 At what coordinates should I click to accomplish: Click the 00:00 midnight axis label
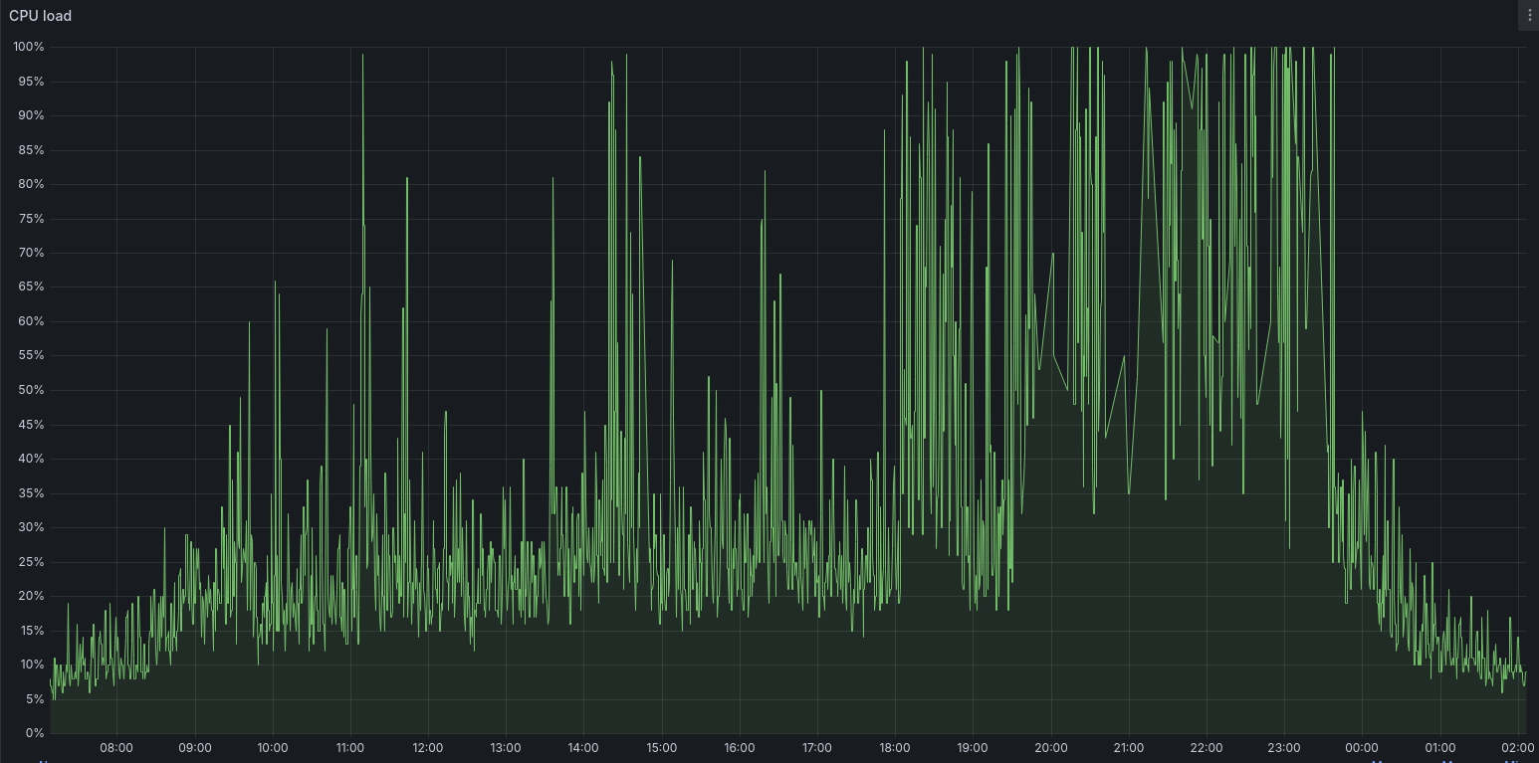click(x=1362, y=747)
